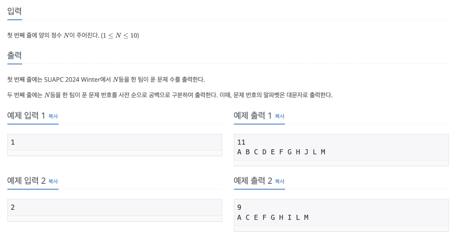Click the output box starting with 11
This screenshot has width=455, height=240.
[341, 147]
